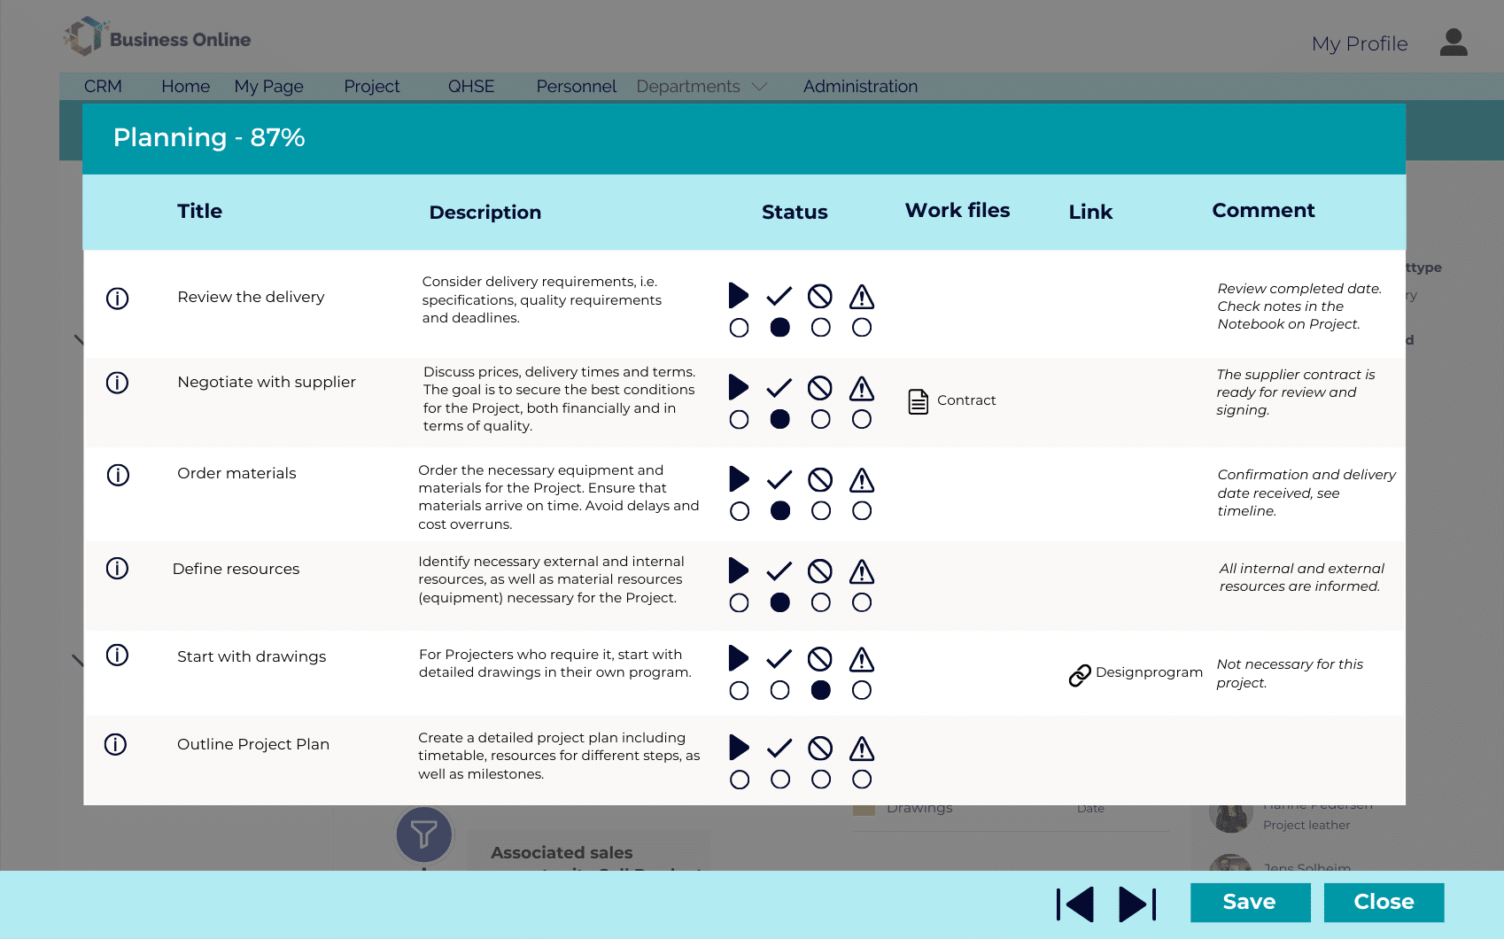Click the Designprogram chain link icon
Viewport: 1504px width, 939px height.
click(x=1080, y=675)
